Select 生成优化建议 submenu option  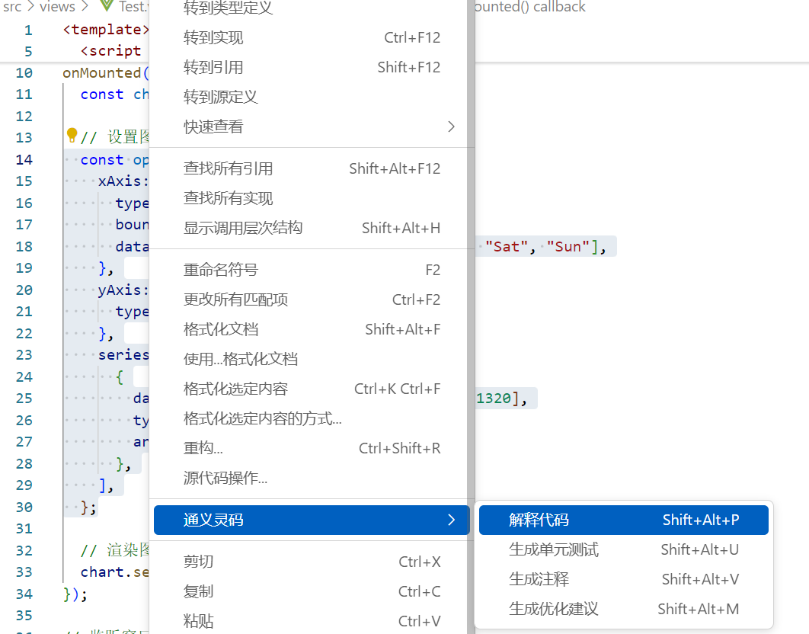pyautogui.click(x=624, y=609)
